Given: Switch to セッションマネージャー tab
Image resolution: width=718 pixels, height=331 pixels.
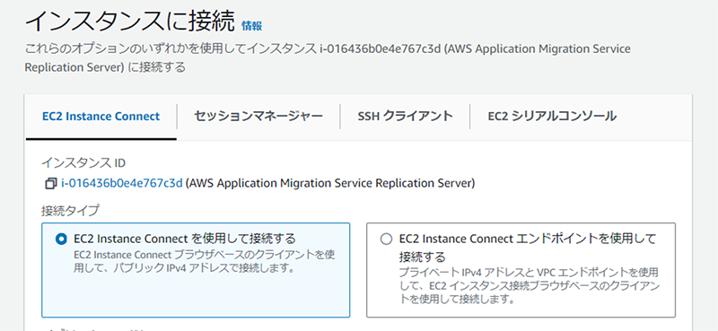Looking at the screenshot, I should (x=258, y=117).
